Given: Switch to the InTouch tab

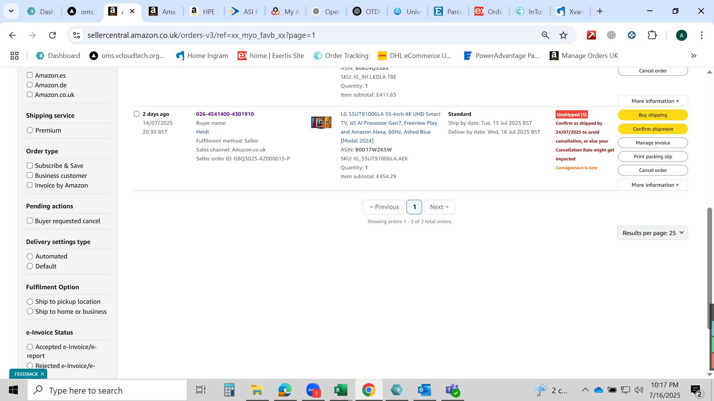Looking at the screenshot, I should click(x=530, y=12).
